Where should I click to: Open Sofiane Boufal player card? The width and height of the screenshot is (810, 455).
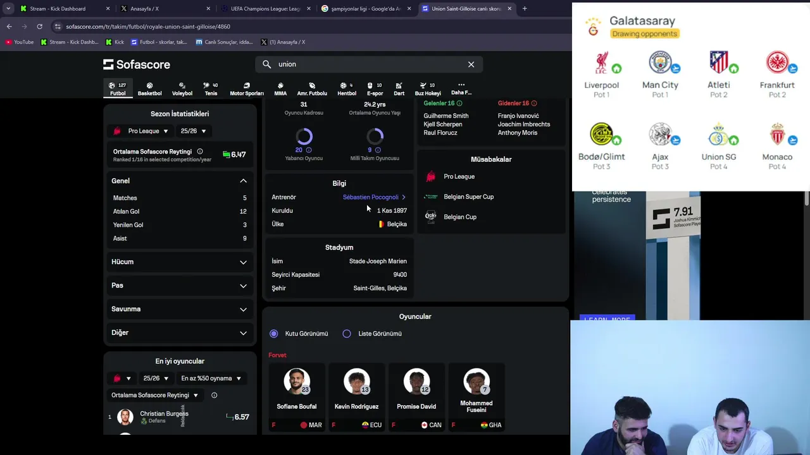click(x=296, y=398)
